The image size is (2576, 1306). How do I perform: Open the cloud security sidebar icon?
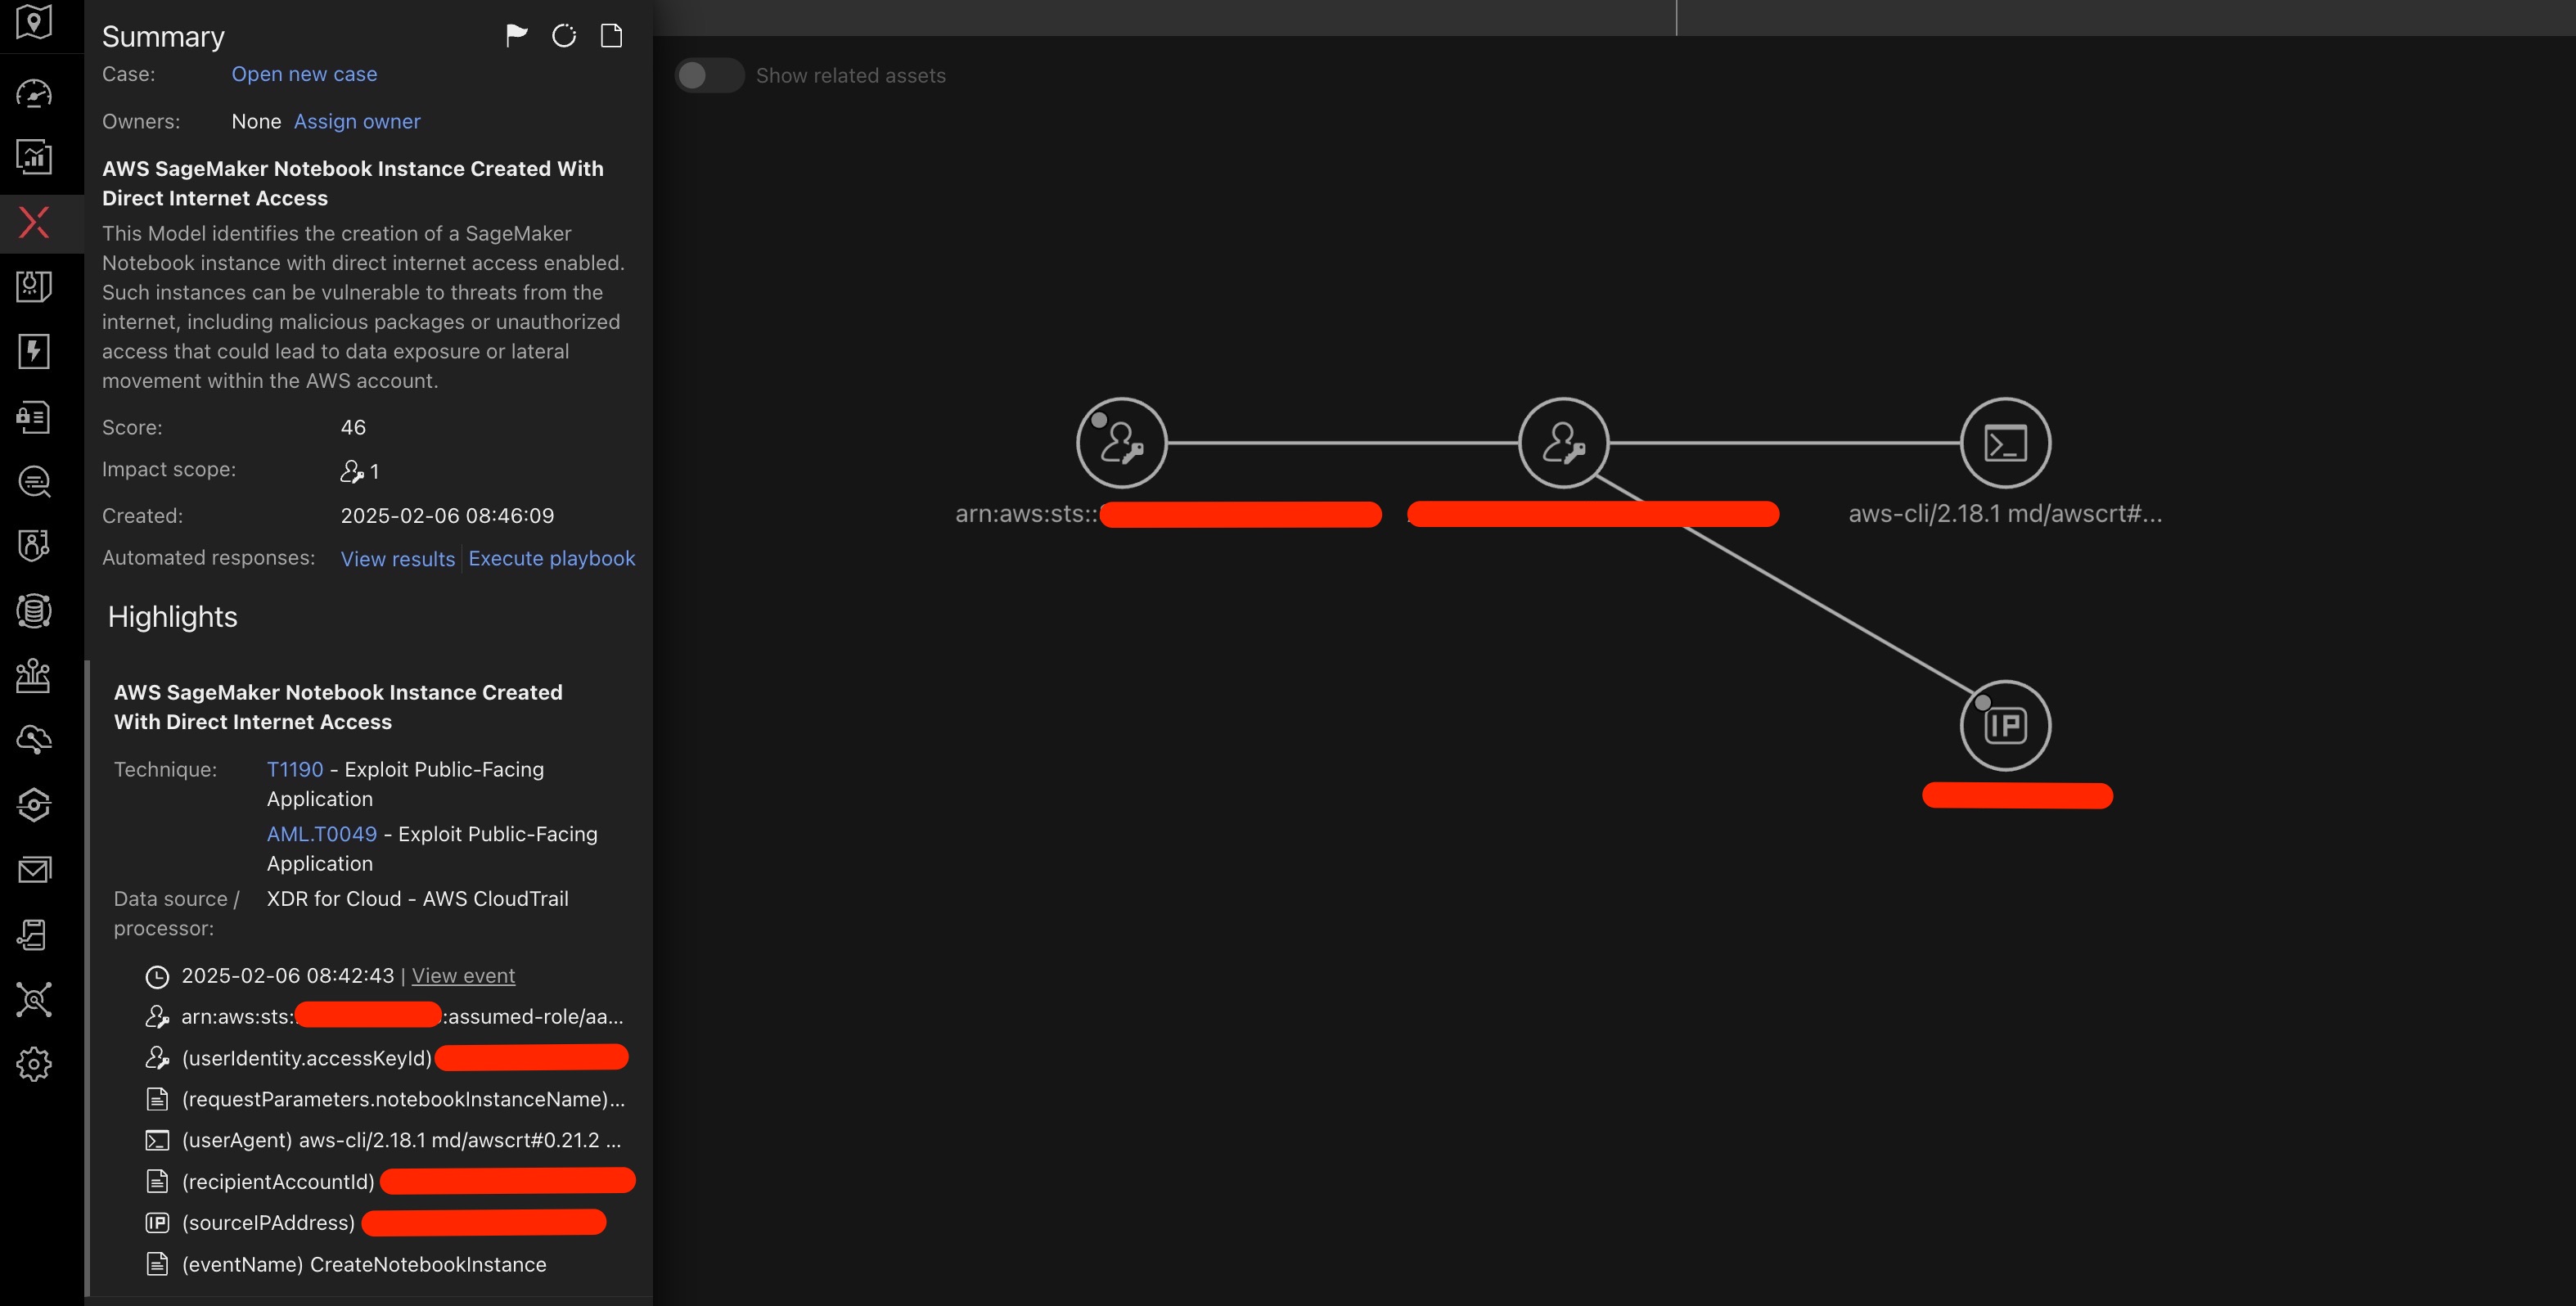point(34,740)
